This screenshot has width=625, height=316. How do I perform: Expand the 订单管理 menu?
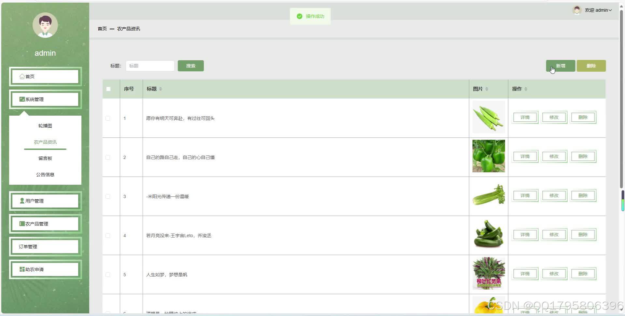[x=45, y=247]
